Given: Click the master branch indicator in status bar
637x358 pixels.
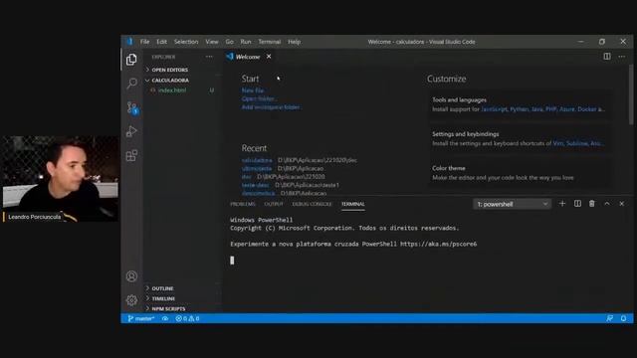Looking at the screenshot, I should [x=141, y=318].
